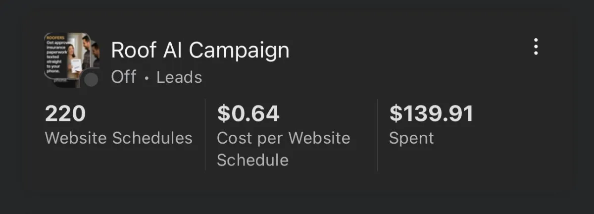The width and height of the screenshot is (594, 214).
Task: Select Cost per Website Schedule label
Action: pyautogui.click(x=283, y=149)
